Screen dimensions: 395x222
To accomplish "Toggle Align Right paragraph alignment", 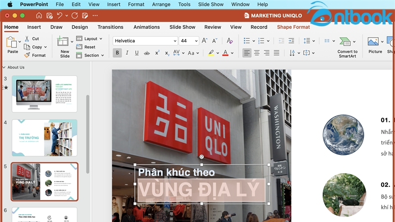I will 267,53.
